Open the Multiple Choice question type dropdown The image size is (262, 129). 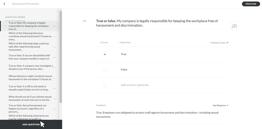click(219, 43)
